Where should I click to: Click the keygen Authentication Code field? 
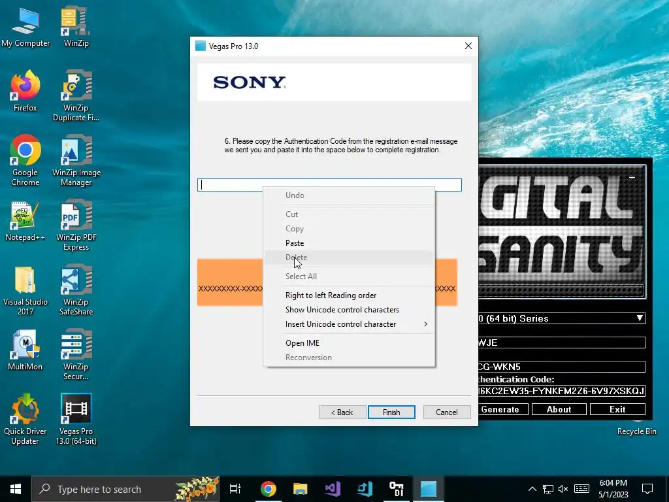[x=561, y=391]
